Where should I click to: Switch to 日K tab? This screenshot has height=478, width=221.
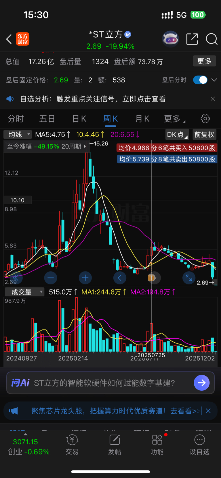(79, 118)
